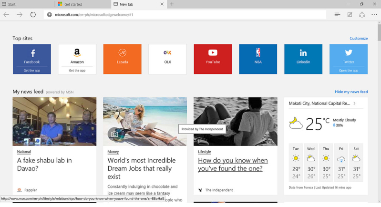Click the Rappler source label

tap(31, 190)
